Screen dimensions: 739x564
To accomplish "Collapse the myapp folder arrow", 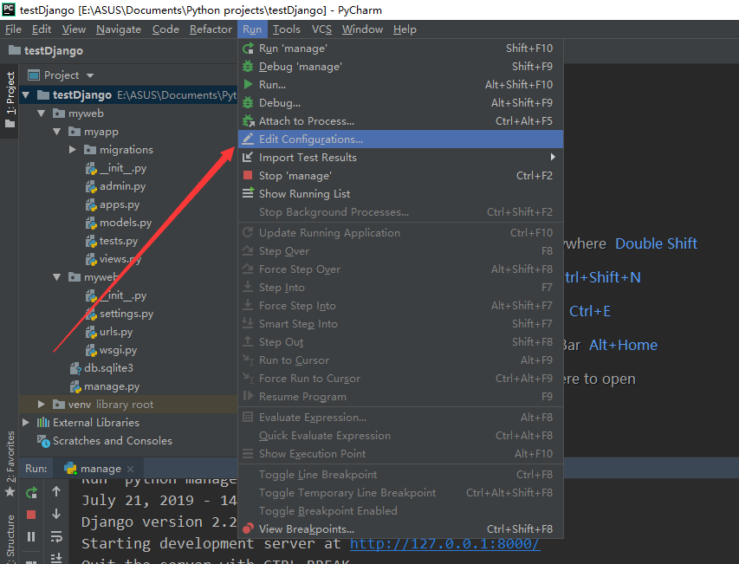I will click(57, 132).
